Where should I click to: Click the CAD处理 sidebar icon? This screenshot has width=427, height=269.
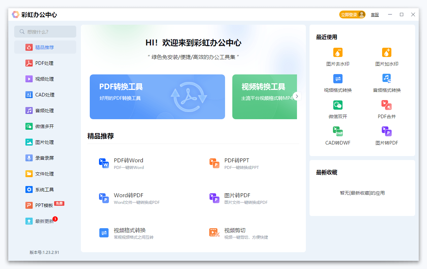29,95
